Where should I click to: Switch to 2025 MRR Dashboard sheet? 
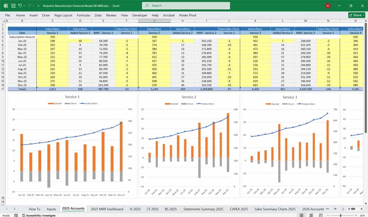107,209
